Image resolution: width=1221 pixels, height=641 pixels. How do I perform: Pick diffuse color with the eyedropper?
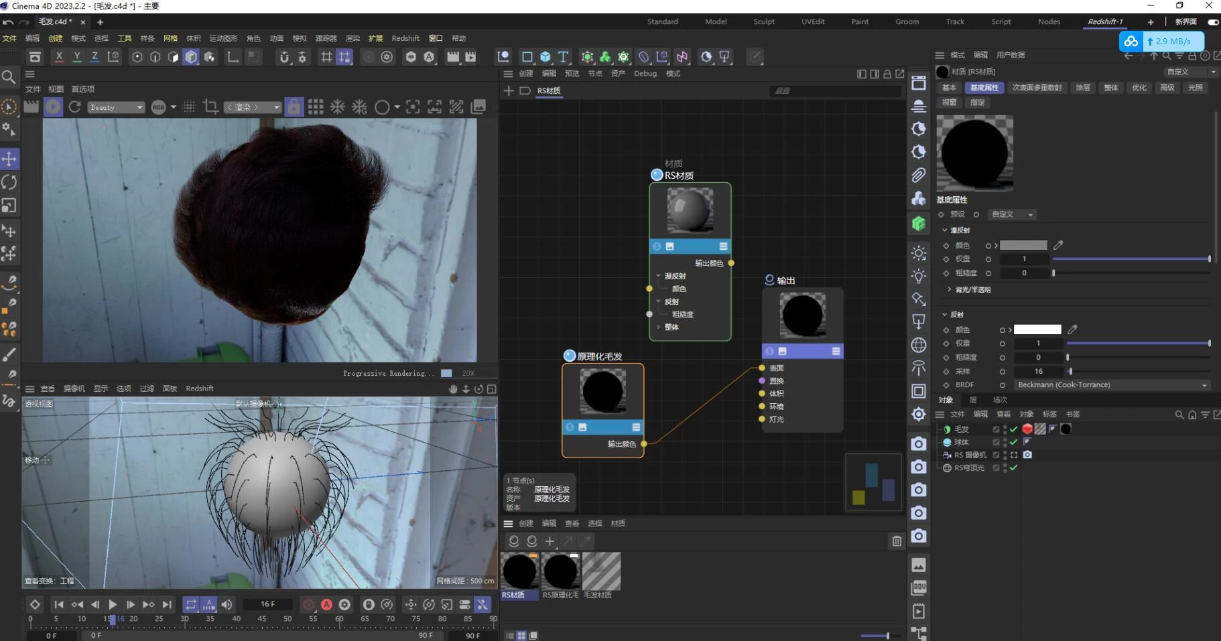pos(1058,245)
